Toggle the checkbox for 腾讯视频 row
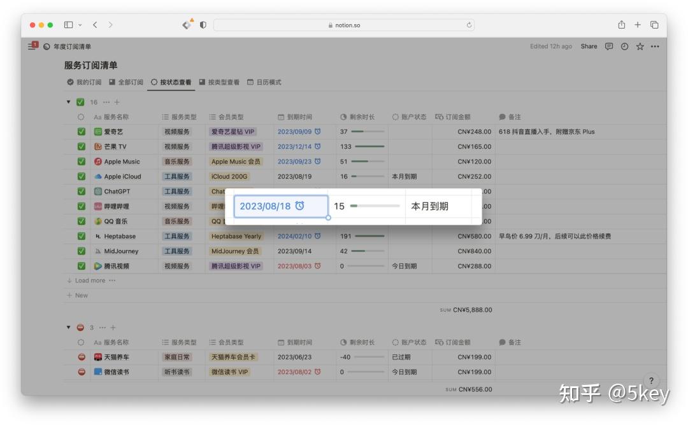688x425 pixels. pos(81,266)
